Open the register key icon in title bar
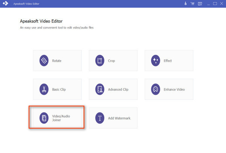Screen dimensions: 226x153 (x=185, y=3)
